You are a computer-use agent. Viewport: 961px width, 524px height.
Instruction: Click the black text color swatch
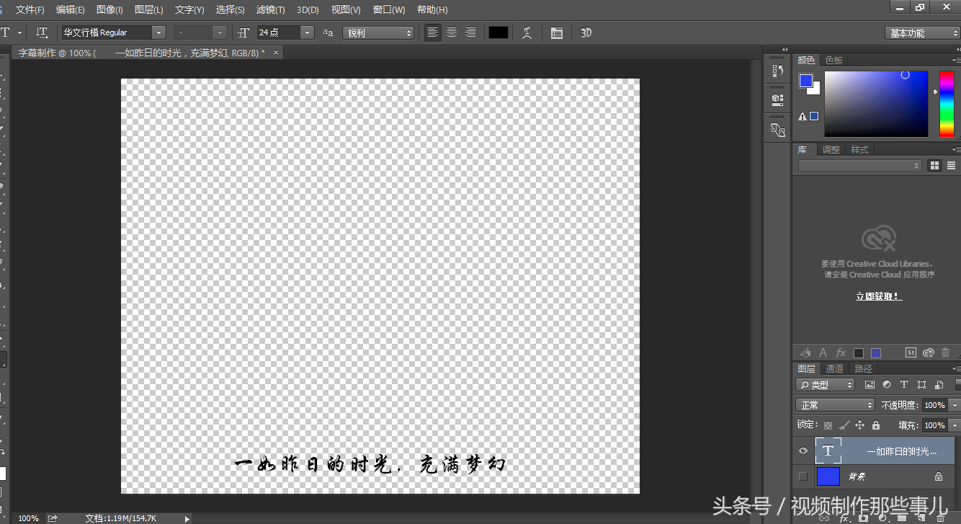[x=498, y=32]
